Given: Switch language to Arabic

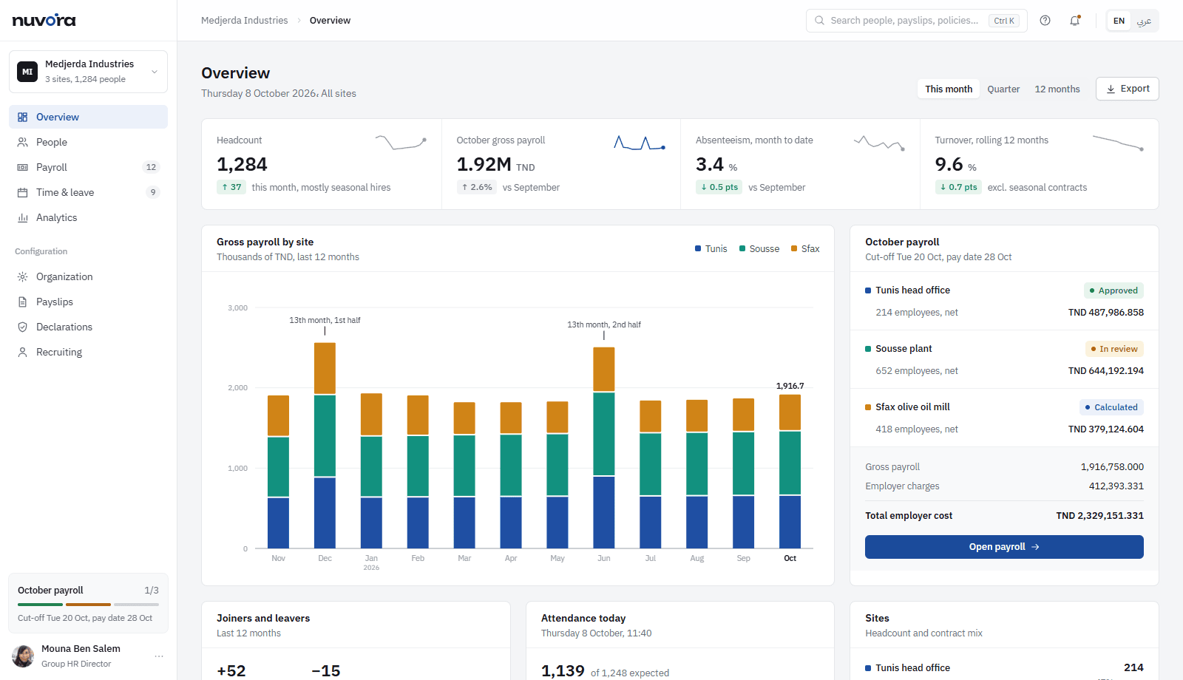Looking at the screenshot, I should [1144, 21].
